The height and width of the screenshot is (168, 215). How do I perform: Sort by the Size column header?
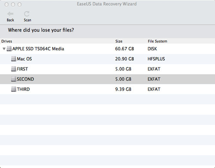(119, 41)
